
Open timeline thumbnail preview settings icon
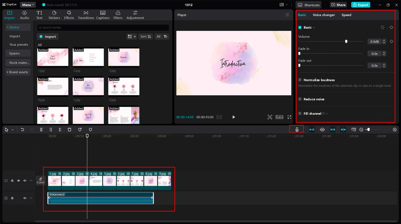tap(354, 130)
